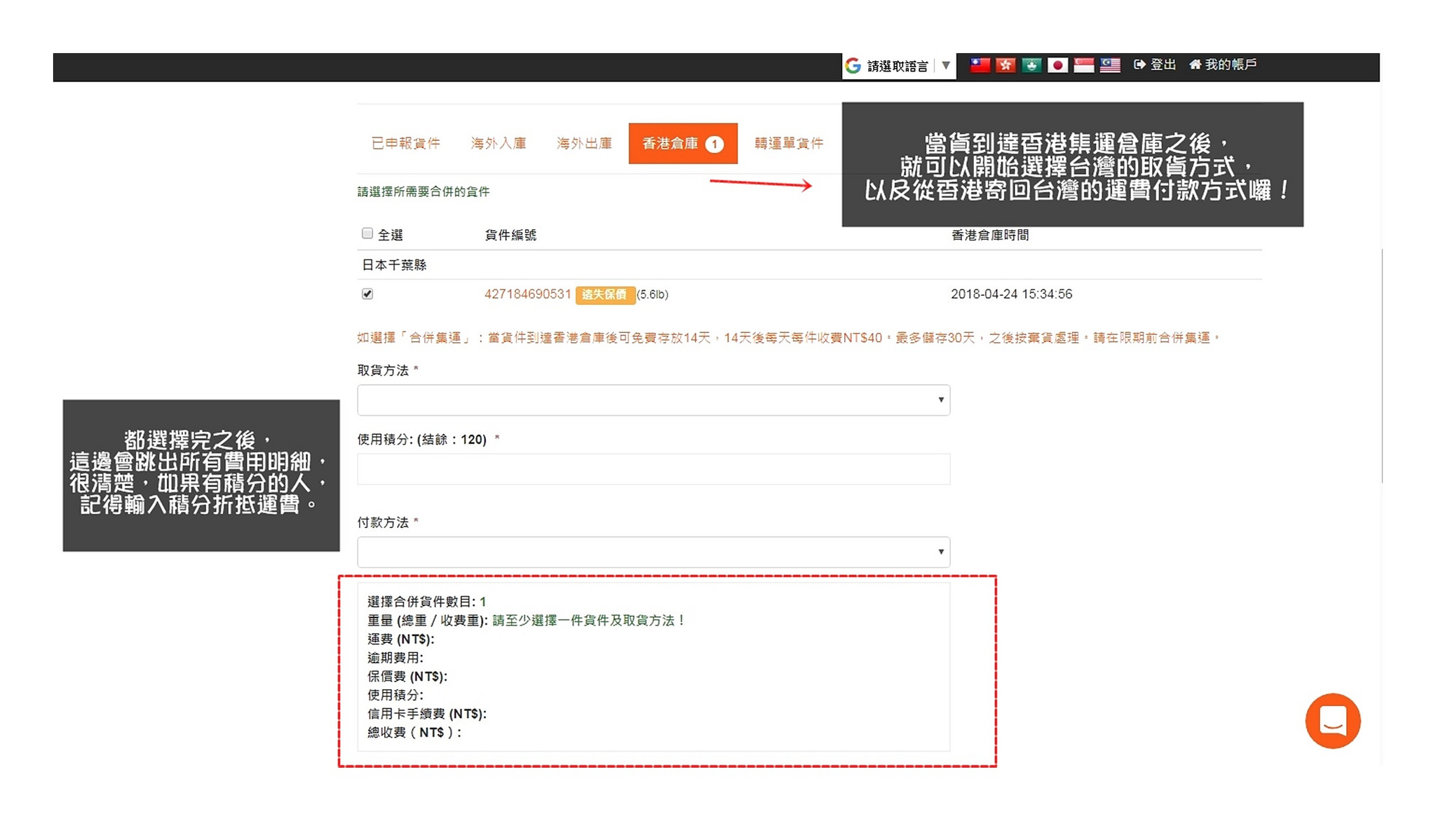Click the Hong Kong flag icon
The height and width of the screenshot is (821, 1436).
1005,65
